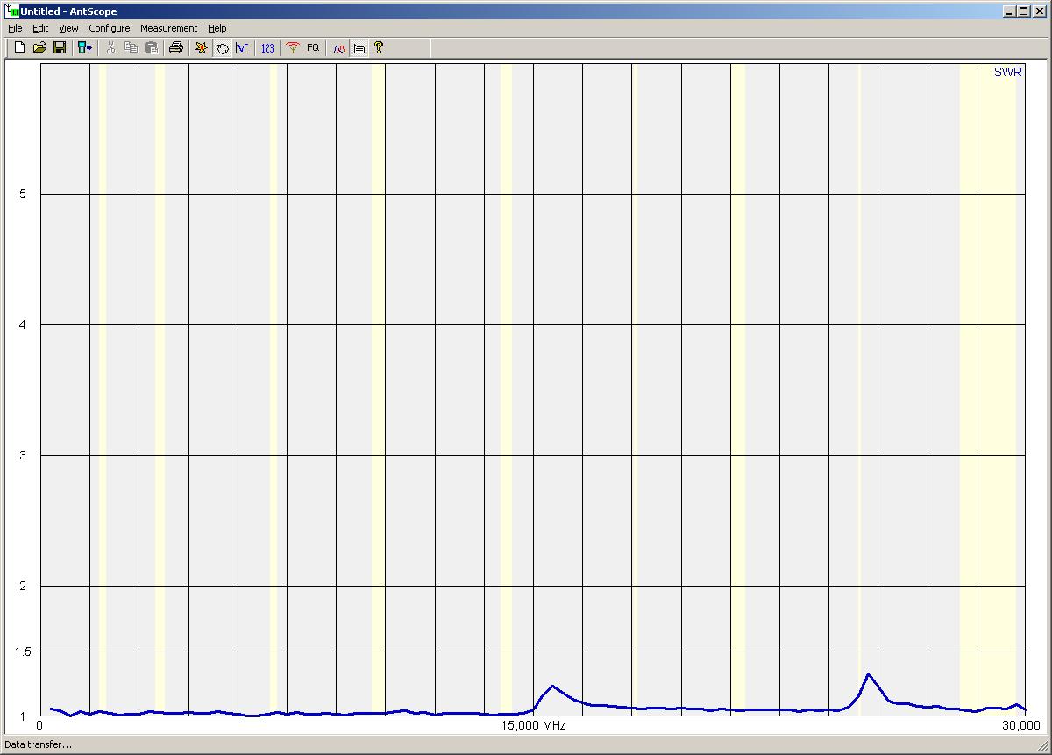Toggle the circular-arrows continuous sweep button

click(223, 48)
